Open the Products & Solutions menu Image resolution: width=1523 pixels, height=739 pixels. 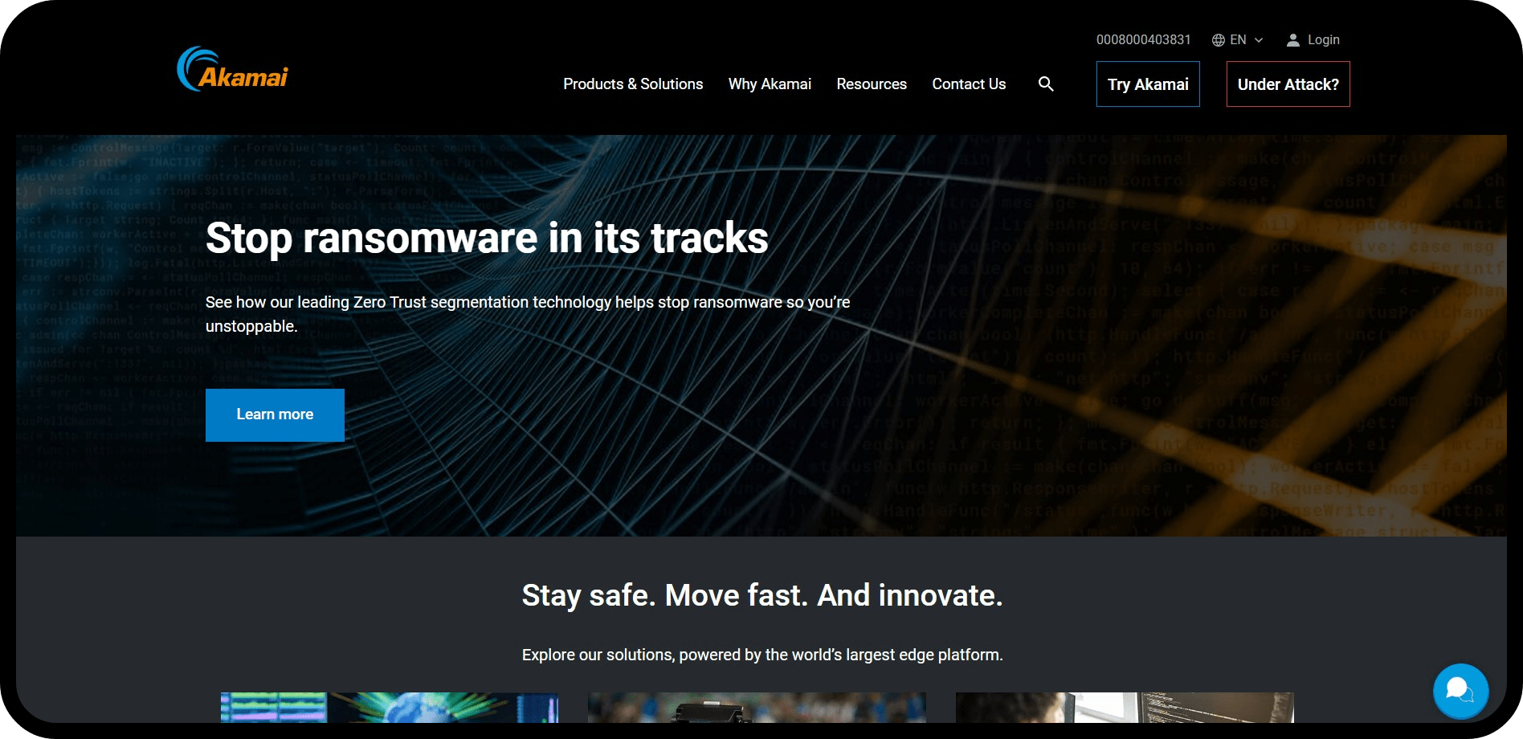pos(632,84)
